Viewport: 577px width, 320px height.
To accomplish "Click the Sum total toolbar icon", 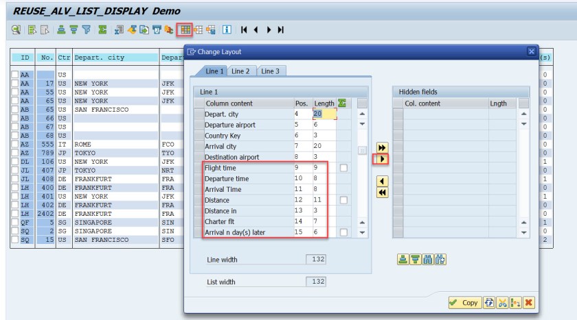I will pyautogui.click(x=102, y=29).
